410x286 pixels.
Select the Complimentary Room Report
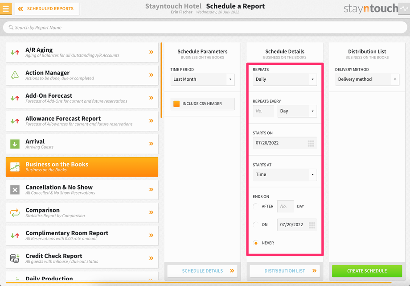pyautogui.click(x=82, y=236)
